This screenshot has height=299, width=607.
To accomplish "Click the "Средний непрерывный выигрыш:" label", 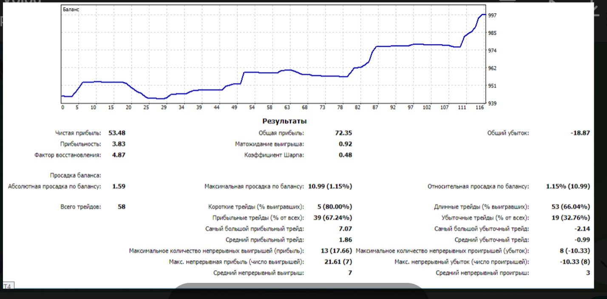I will pyautogui.click(x=259, y=273).
